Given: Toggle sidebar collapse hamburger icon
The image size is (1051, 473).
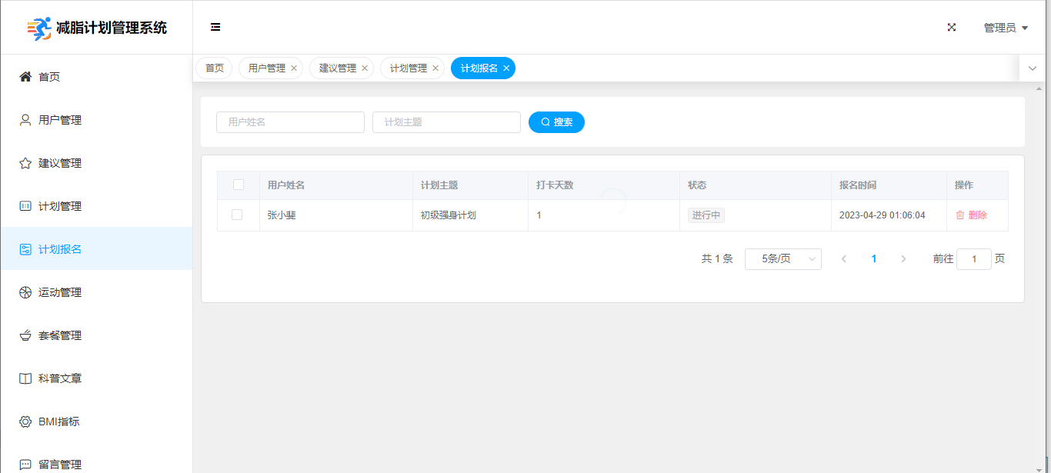Looking at the screenshot, I should click(x=215, y=27).
